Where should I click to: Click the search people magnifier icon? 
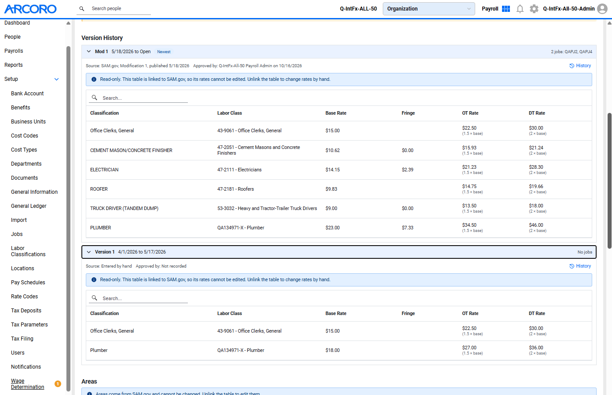[x=82, y=9]
